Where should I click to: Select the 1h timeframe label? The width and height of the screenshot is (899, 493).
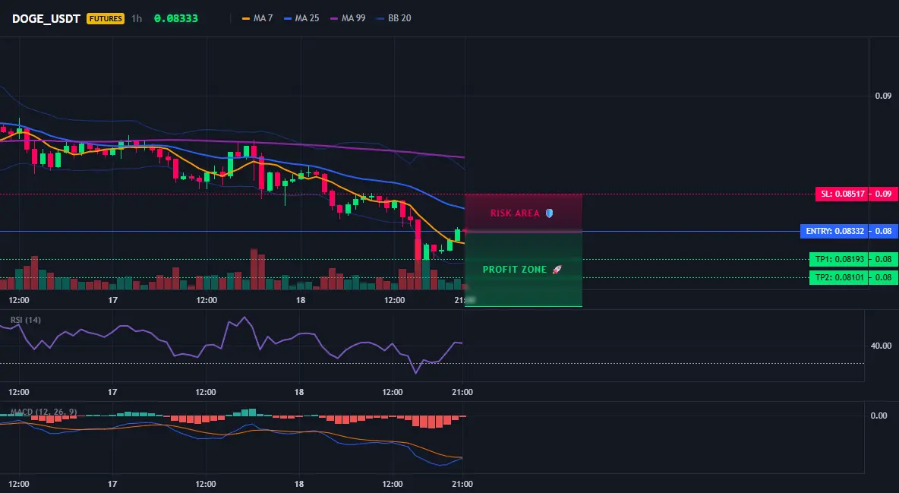(137, 18)
